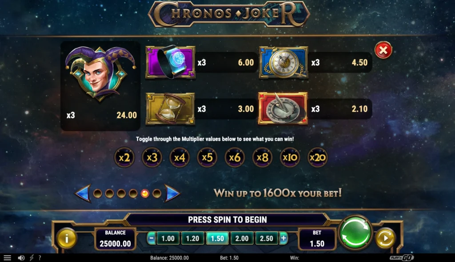Jump to the first paytable page dot
Image resolution: width=455 pixels, height=262 pixels.
pos(98,193)
